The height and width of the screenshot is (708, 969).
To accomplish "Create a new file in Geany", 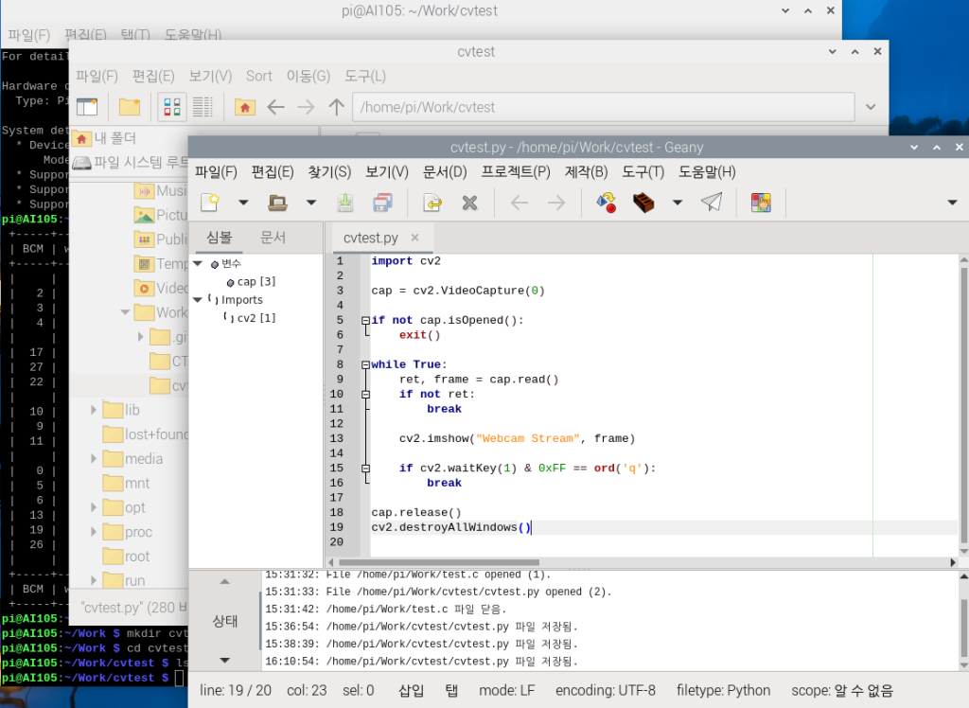I will (x=211, y=203).
